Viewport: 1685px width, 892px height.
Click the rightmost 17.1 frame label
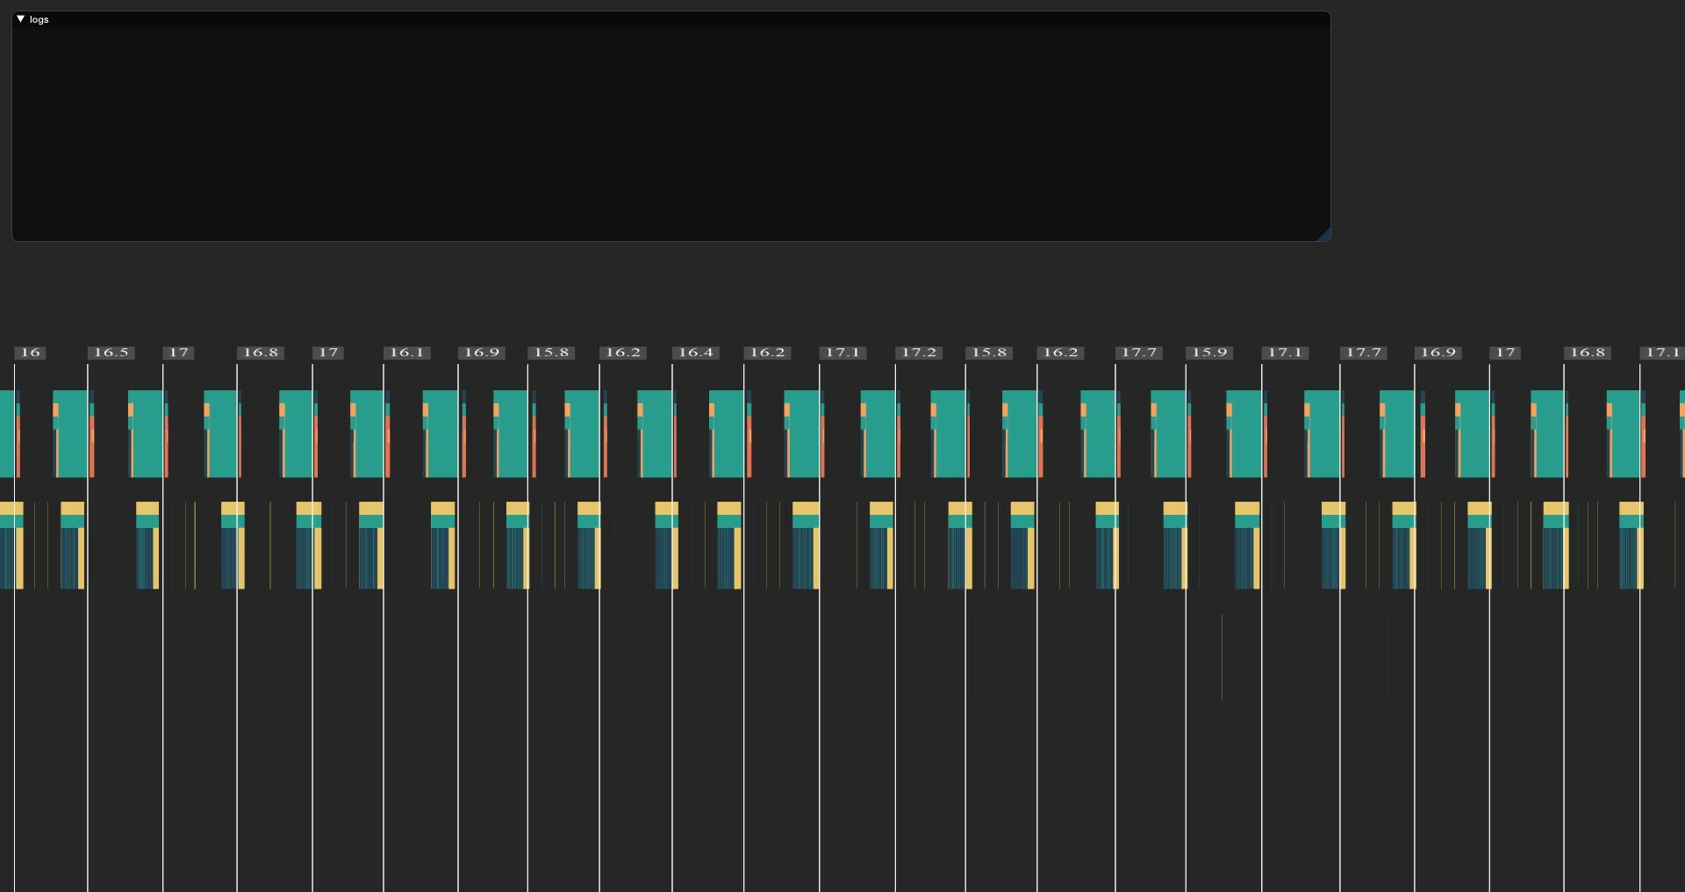tap(1662, 353)
